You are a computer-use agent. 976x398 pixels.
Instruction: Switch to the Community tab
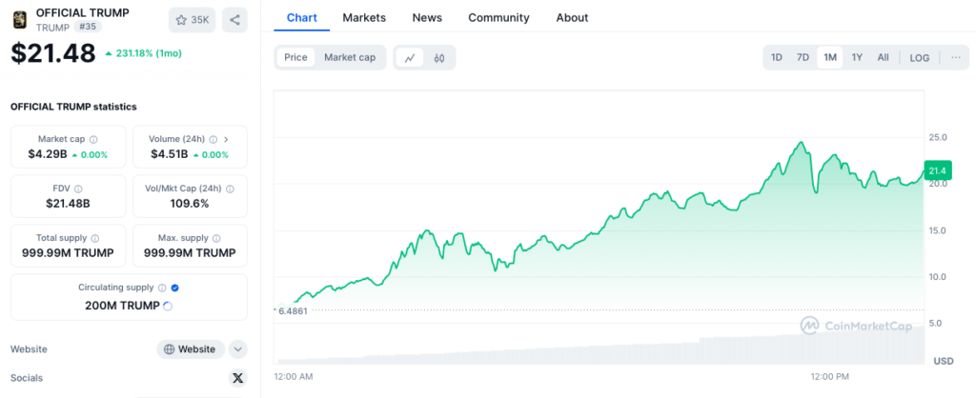pos(498,18)
